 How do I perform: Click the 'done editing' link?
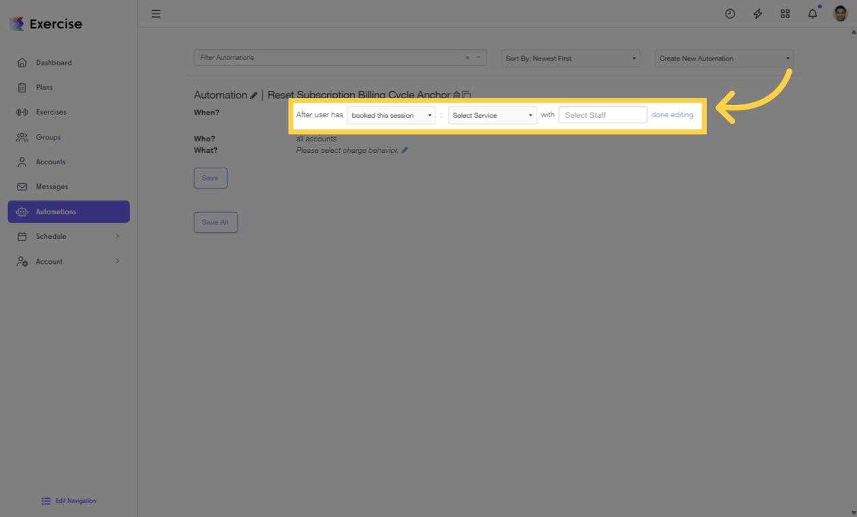click(672, 115)
